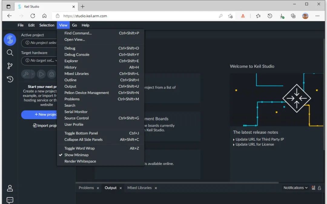Viewport: 327px width, 204px height.
Task: Click the clear output icon
Action: pos(313,188)
